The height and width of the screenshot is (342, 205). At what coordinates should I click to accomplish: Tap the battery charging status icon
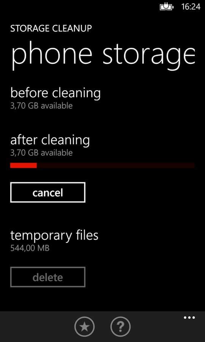167,7
